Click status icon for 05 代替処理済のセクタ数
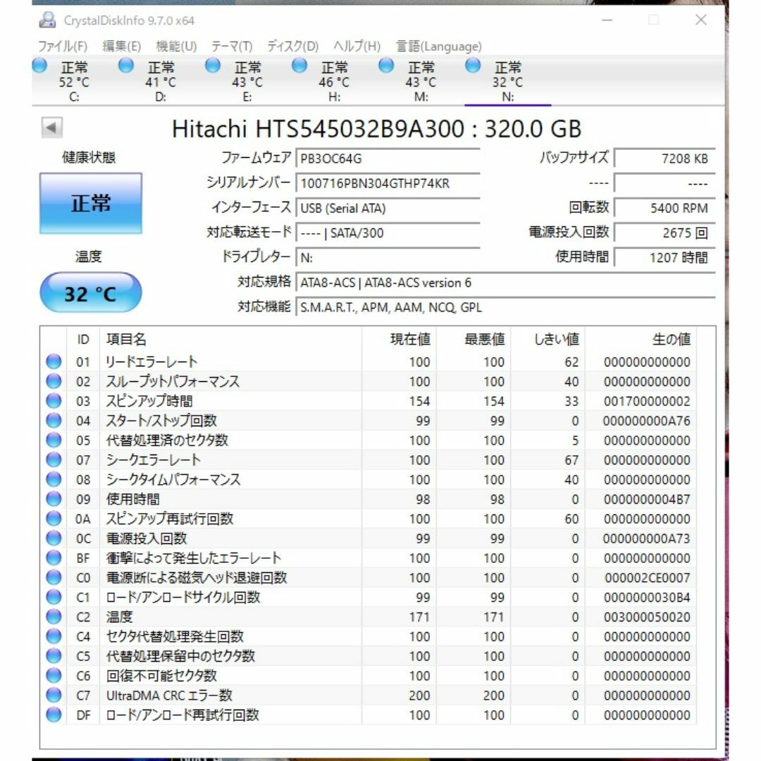Viewport: 761px width, 761px height. click(54, 440)
